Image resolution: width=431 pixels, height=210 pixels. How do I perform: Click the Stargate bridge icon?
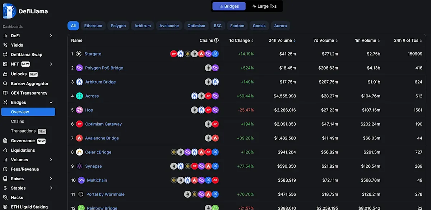(79, 54)
